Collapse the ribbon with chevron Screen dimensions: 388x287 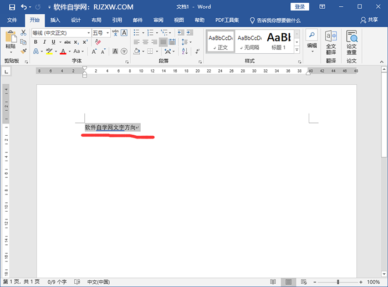tap(381, 62)
